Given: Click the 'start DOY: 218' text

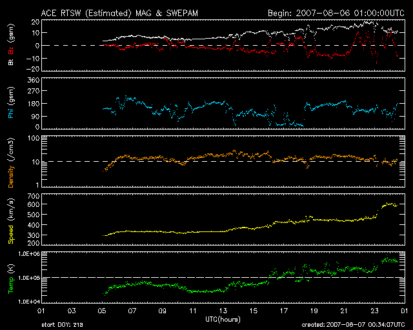Looking at the screenshot, I should (62, 325).
